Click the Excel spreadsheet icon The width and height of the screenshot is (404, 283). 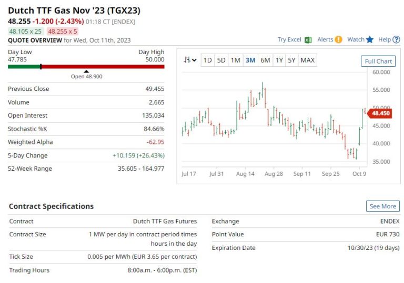pyautogui.click(x=308, y=40)
